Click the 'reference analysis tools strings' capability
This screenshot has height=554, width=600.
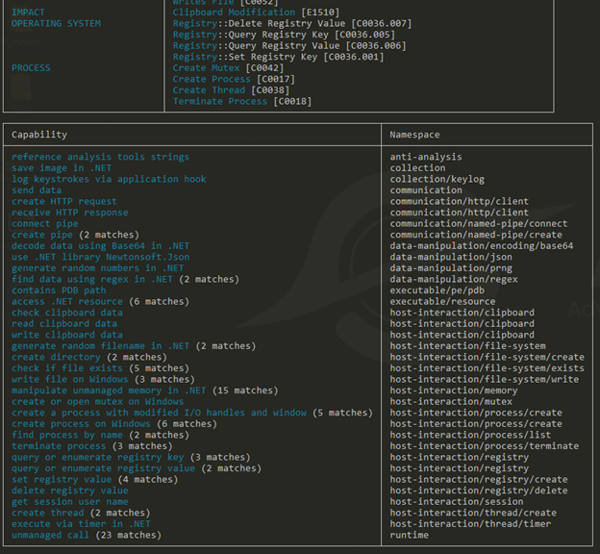point(100,157)
